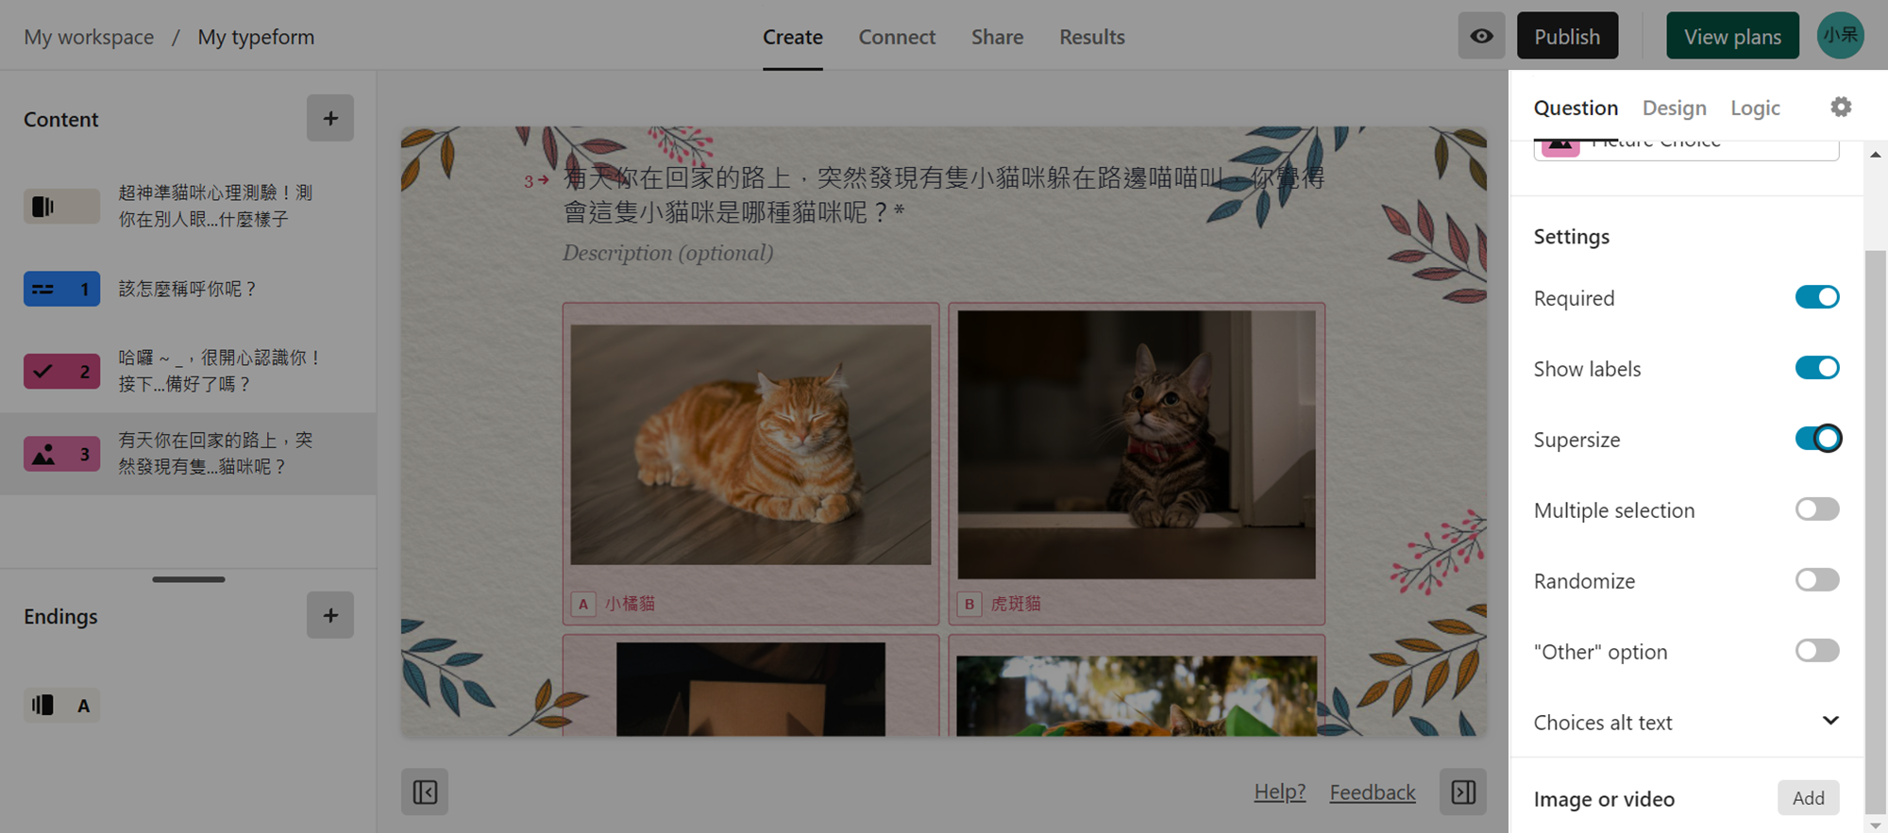Collapse the left sidebar panel icon
1888x833 pixels.
click(425, 791)
